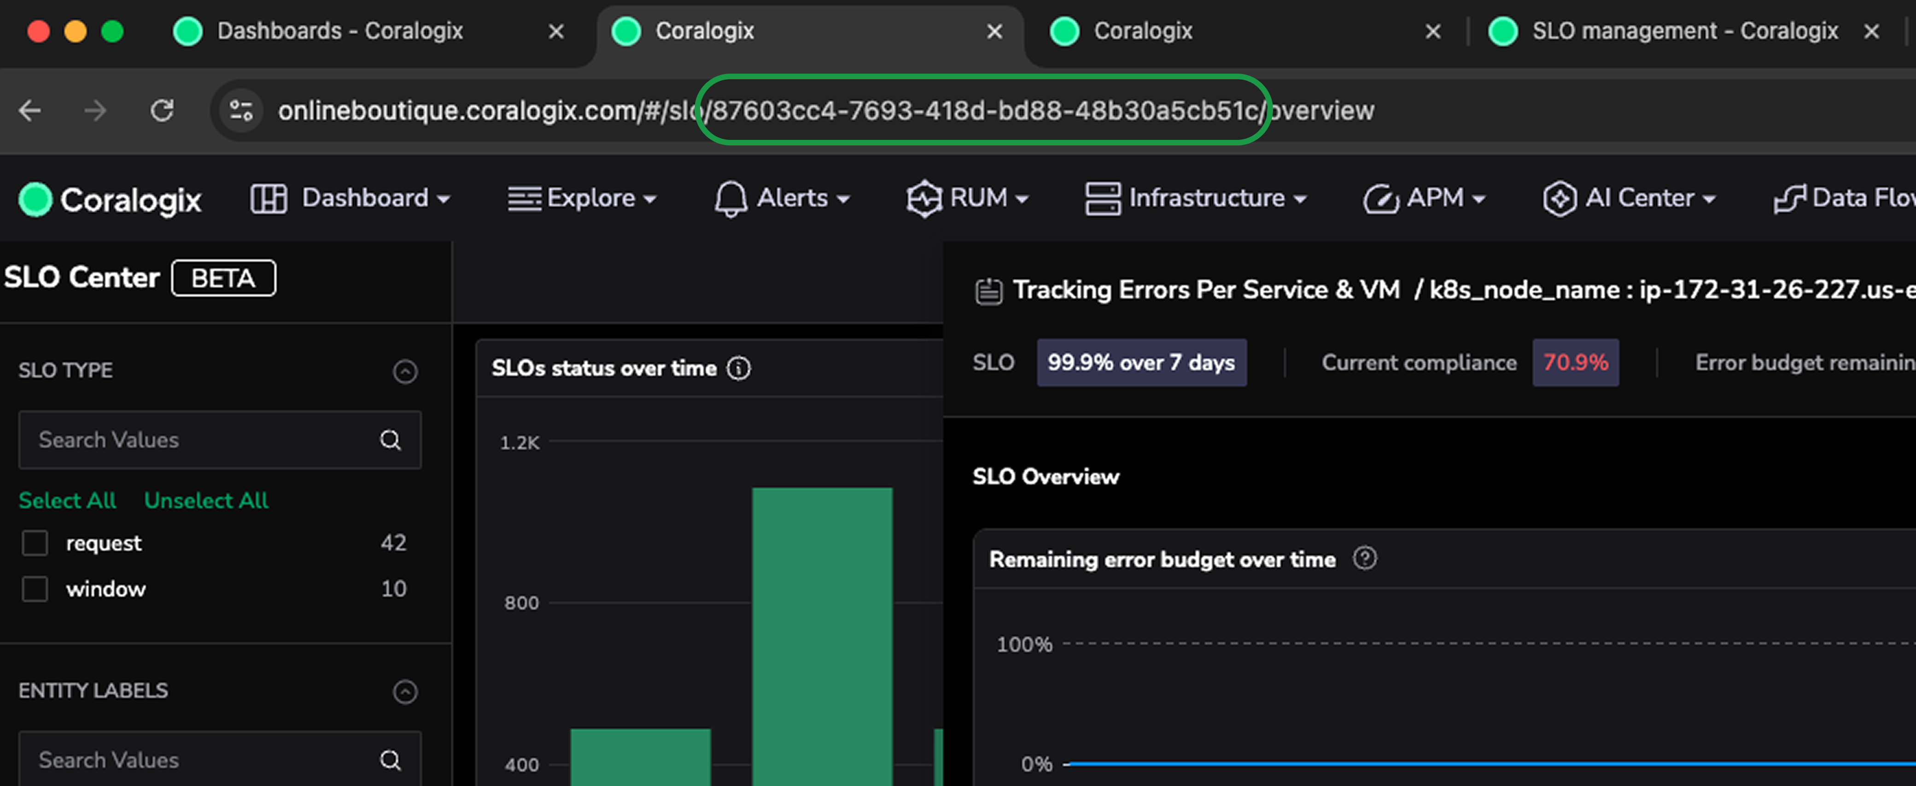The width and height of the screenshot is (1916, 786).
Task: Close the active Coralogix tab
Action: click(x=994, y=31)
